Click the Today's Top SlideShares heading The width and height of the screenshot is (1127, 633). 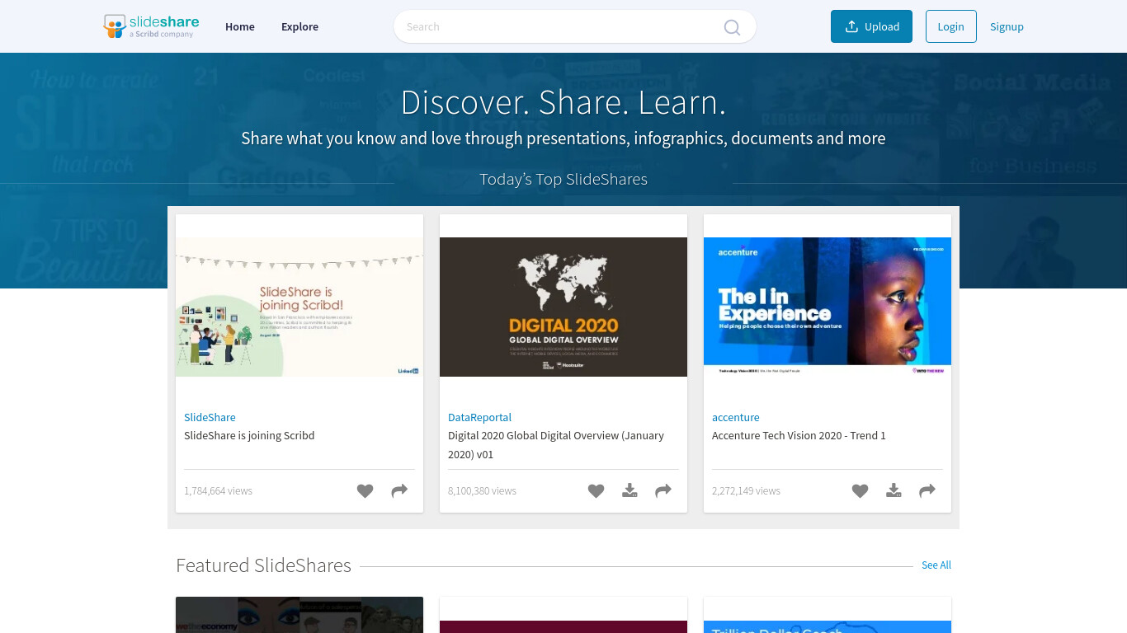tap(563, 179)
